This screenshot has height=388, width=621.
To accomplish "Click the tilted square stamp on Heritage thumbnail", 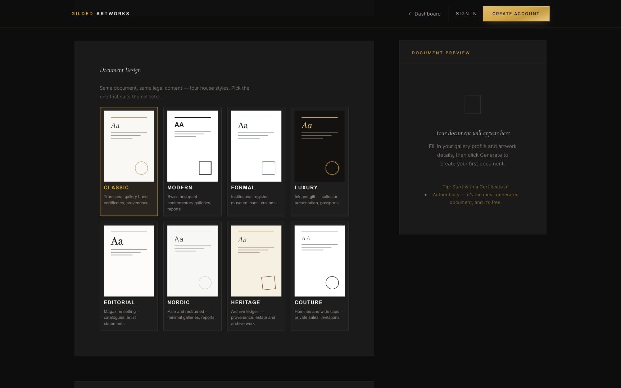I will [269, 283].
